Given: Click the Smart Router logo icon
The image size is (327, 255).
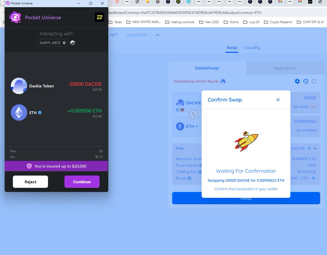Looking at the screenshot, I should tap(223, 81).
